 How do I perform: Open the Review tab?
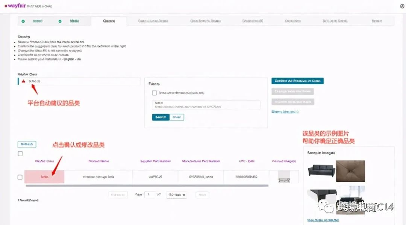point(377,21)
